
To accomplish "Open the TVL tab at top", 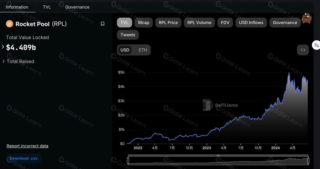I will [x=47, y=7].
